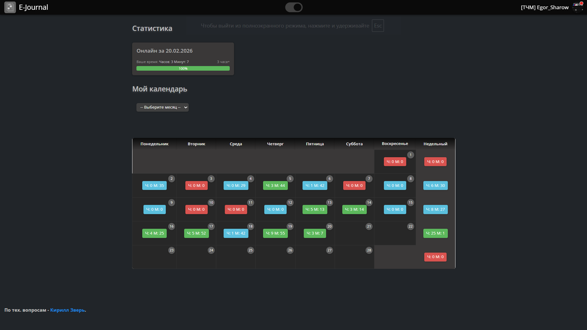Viewport: 587px width, 330px height.
Task: Click the day 13 number badge
Action: [329, 202]
